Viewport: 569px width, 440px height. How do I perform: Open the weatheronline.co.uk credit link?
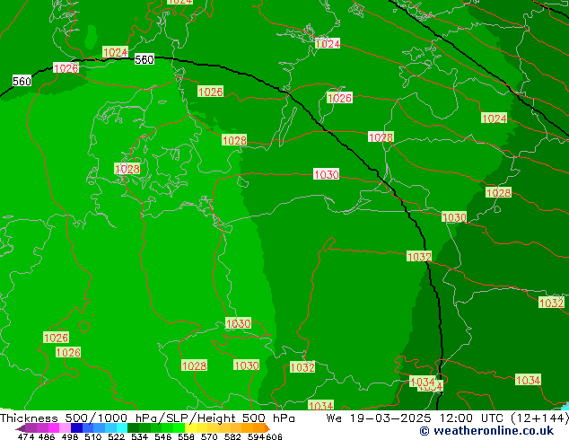(486, 431)
